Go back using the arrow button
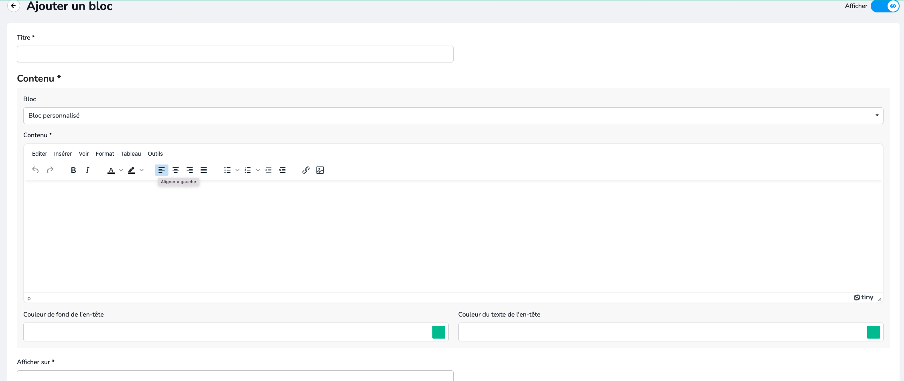The image size is (904, 381). (x=14, y=6)
